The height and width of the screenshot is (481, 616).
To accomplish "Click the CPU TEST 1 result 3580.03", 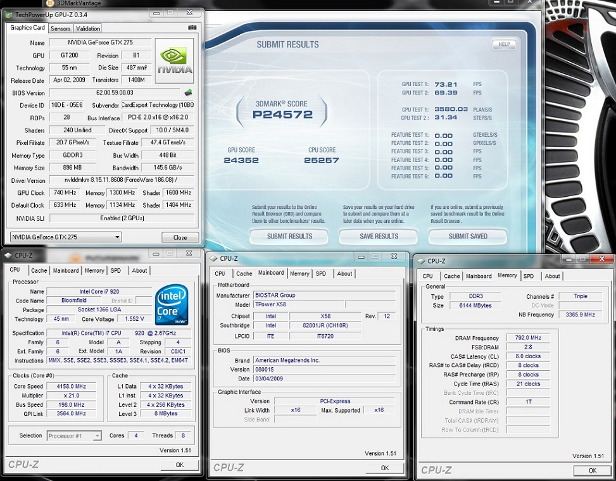I will [451, 109].
